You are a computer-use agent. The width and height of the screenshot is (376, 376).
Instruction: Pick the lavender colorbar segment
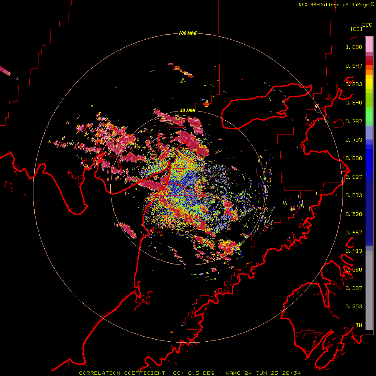pos(369,133)
